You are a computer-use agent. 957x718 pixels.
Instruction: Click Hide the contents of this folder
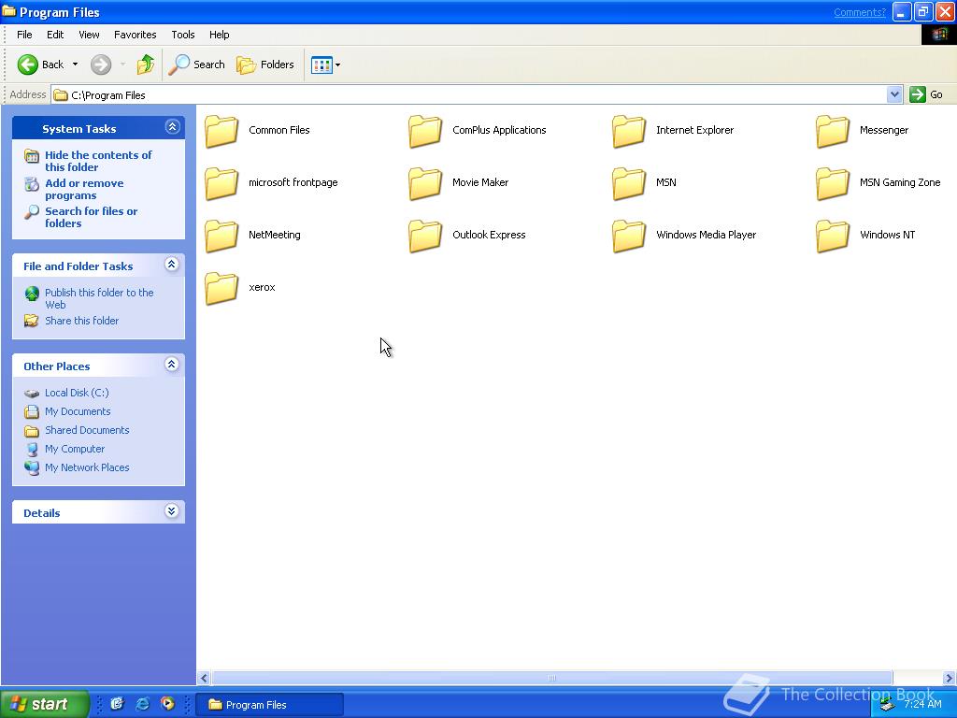tap(97, 161)
